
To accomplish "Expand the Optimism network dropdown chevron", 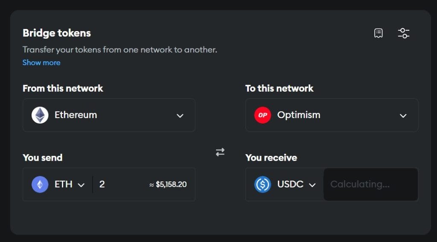I will click(403, 115).
